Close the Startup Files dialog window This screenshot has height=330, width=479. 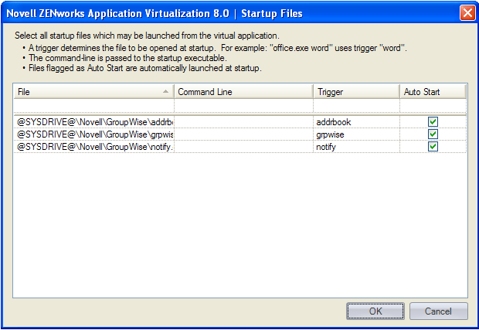(x=467, y=13)
